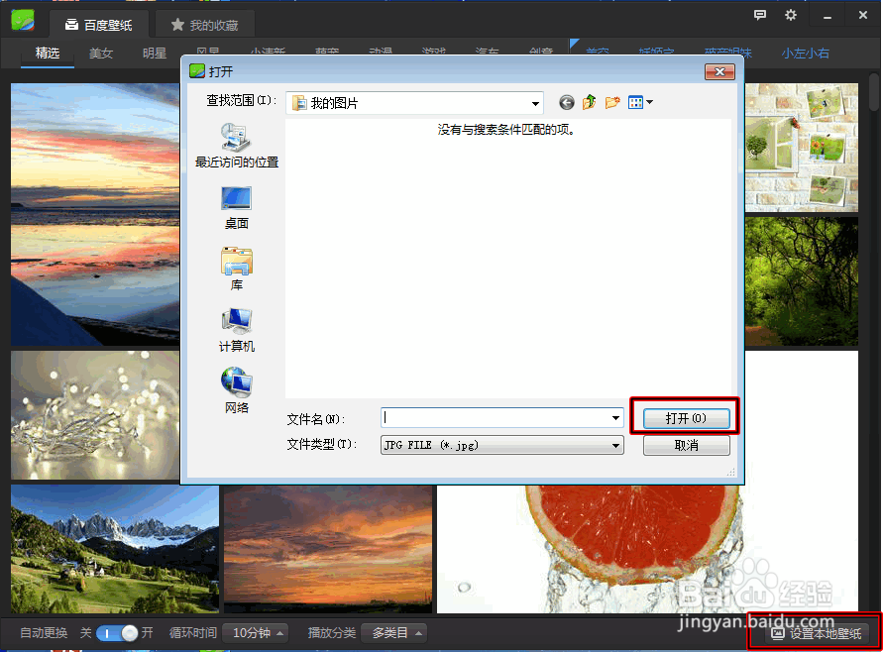Toggle the 自动更换 switch
This screenshot has height=652, width=883.
click(117, 633)
